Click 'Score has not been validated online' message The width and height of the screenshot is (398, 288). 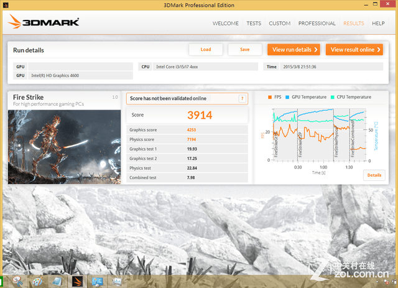point(168,98)
